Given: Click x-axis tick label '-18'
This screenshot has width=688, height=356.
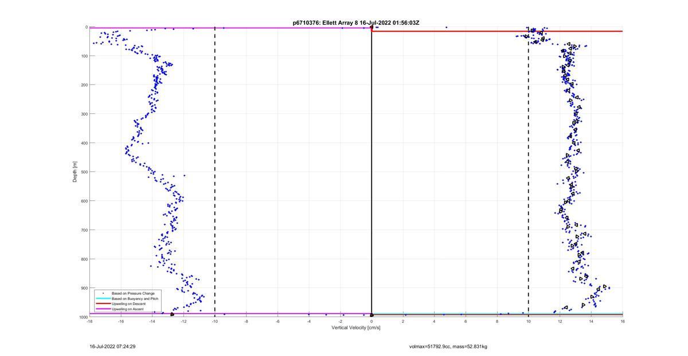Looking at the screenshot, I should click(x=89, y=321).
